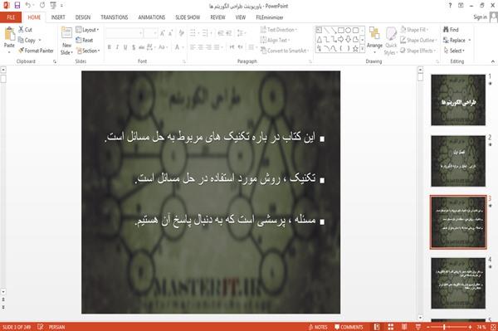This screenshot has width=498, height=331.
Task: Click the Save icon in quick access toolbar
Action: pyautogui.click(x=17, y=6)
